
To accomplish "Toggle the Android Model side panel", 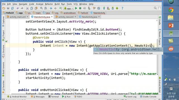I will coord(160,84).
